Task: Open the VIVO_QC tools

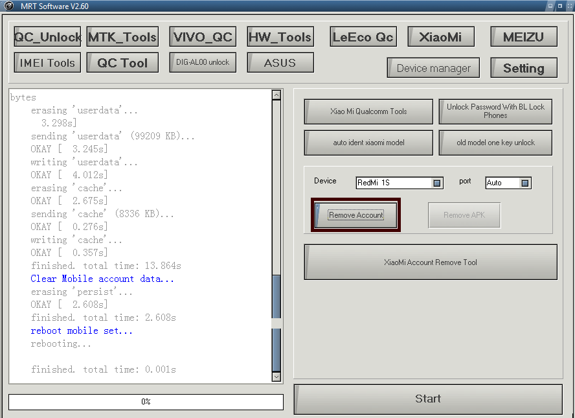Action: [x=203, y=37]
